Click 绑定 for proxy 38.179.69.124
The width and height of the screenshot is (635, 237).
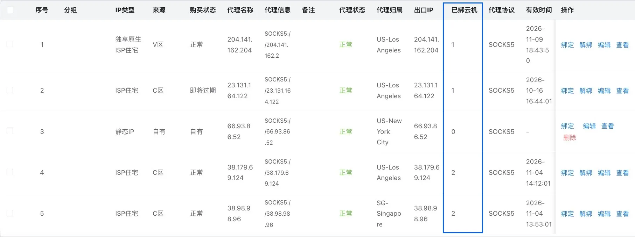pos(567,173)
